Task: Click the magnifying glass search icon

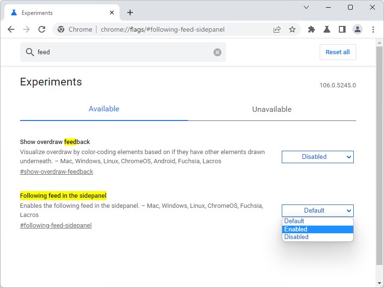Action: [30, 52]
